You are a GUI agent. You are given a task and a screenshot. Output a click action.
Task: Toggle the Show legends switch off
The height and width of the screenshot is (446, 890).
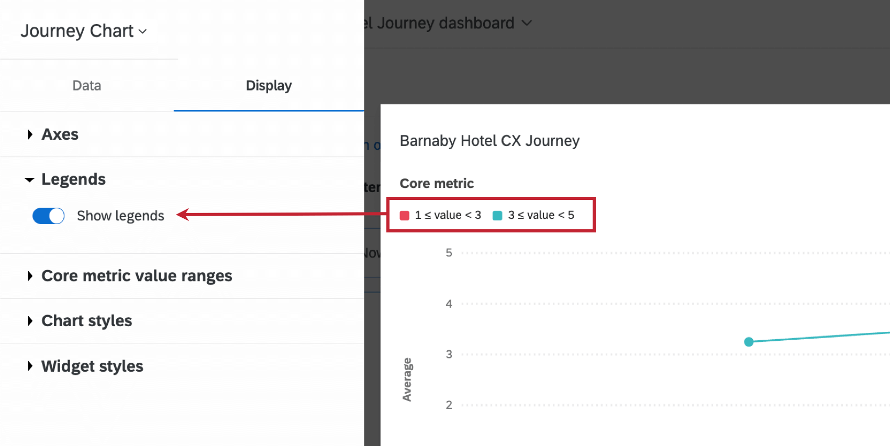(49, 216)
